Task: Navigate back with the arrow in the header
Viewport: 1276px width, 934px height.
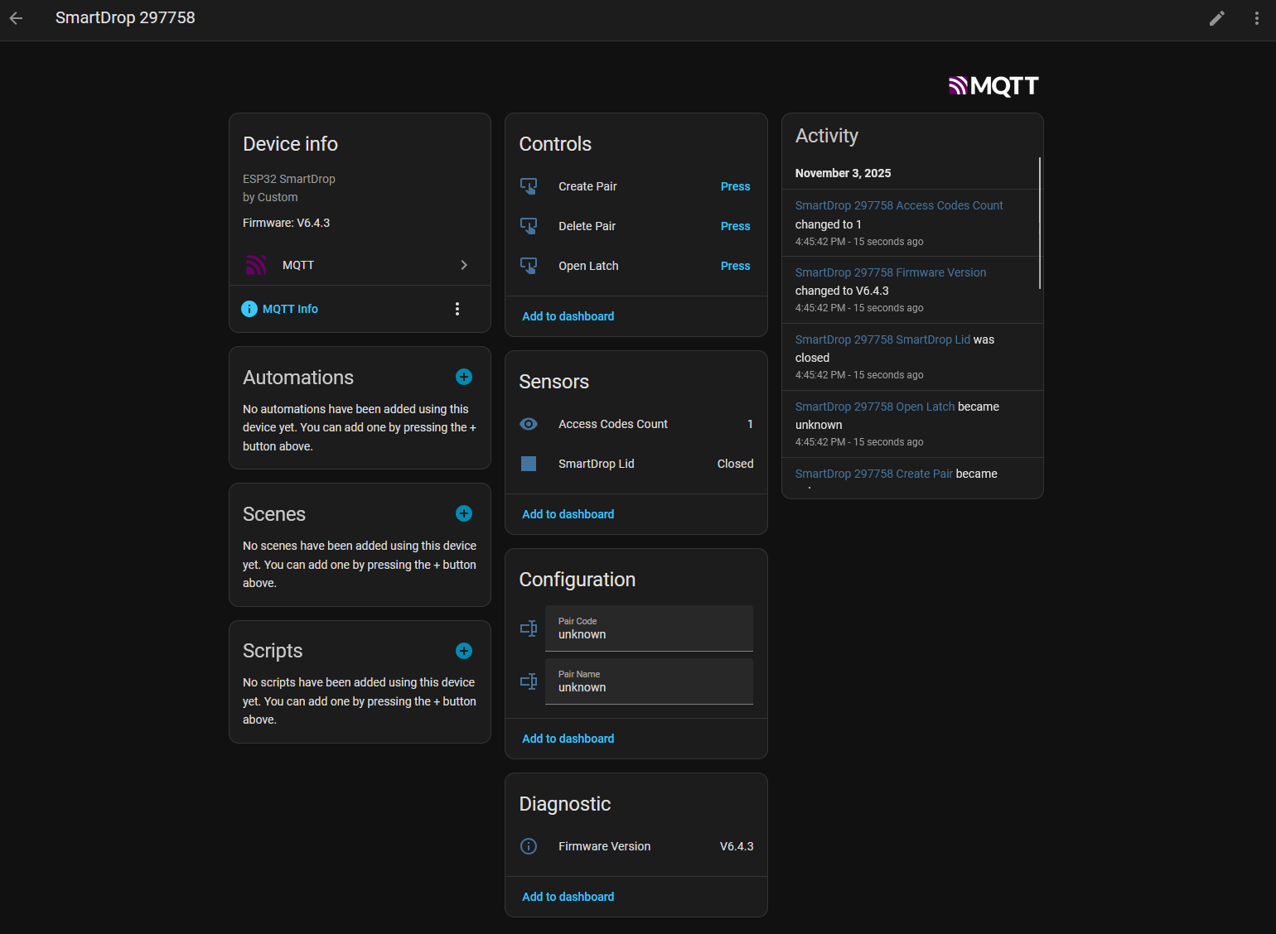Action: pyautogui.click(x=16, y=17)
